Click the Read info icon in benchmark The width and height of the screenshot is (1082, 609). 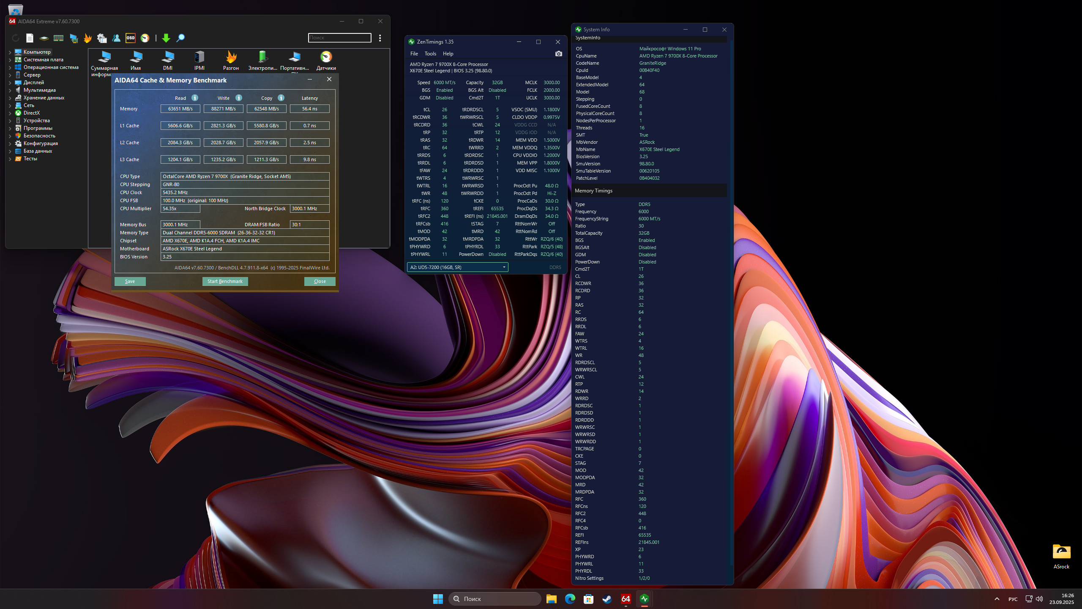[x=195, y=98]
